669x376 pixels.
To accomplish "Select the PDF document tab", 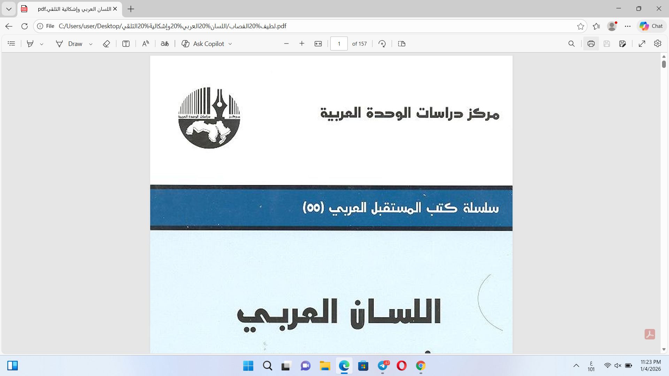I will pos(70,9).
